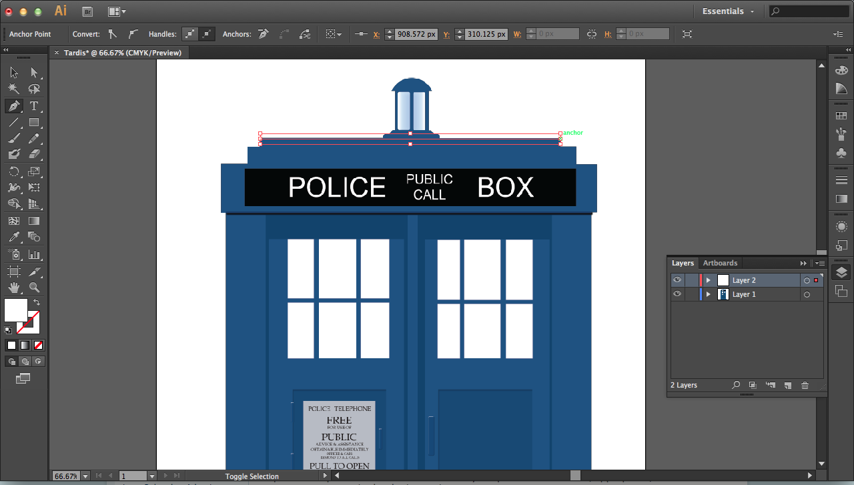Image resolution: width=854 pixels, height=485 pixels.
Task: Select the Rotate tool
Action: click(x=14, y=171)
